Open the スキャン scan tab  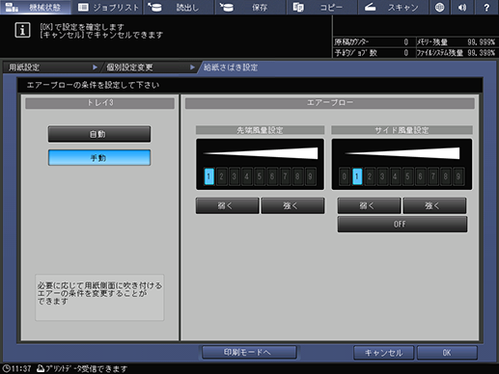[x=394, y=7]
